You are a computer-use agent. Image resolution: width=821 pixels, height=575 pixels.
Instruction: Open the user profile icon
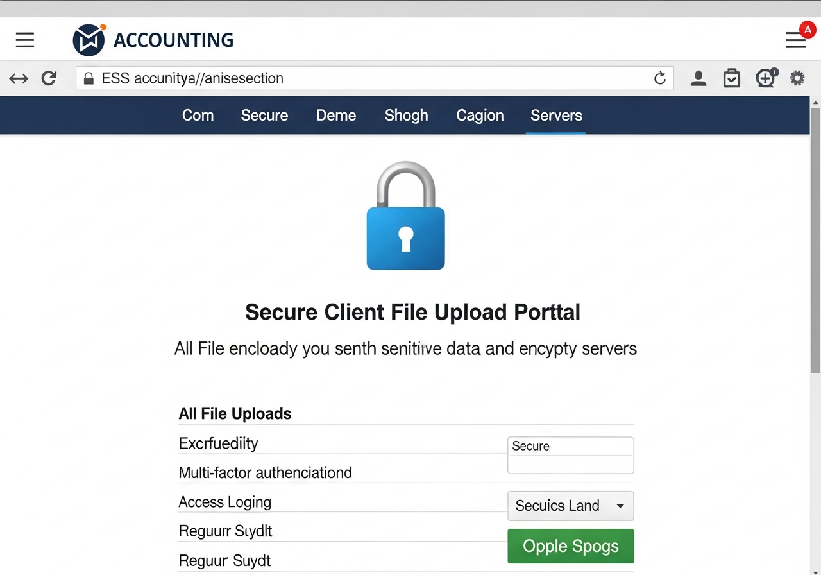click(698, 78)
